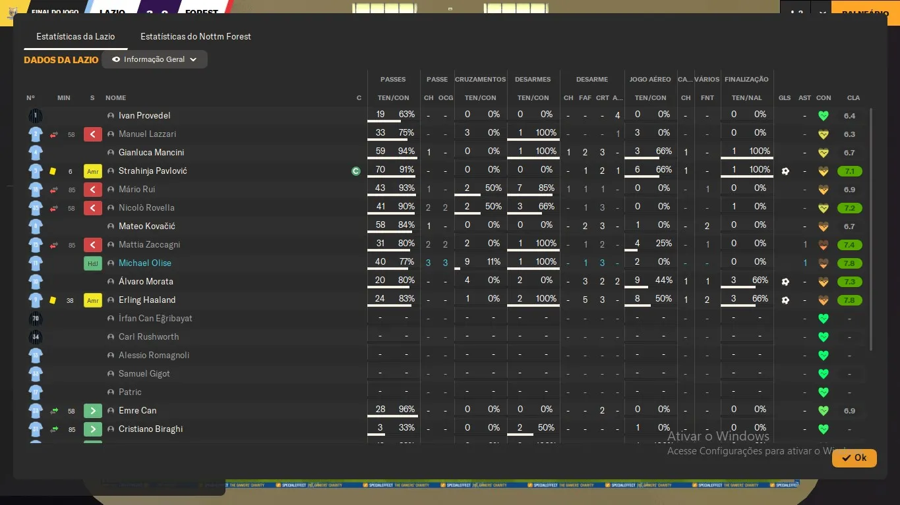Screen dimensions: 900x505
Task: Click the PASSES column group header
Action: pyautogui.click(x=393, y=79)
